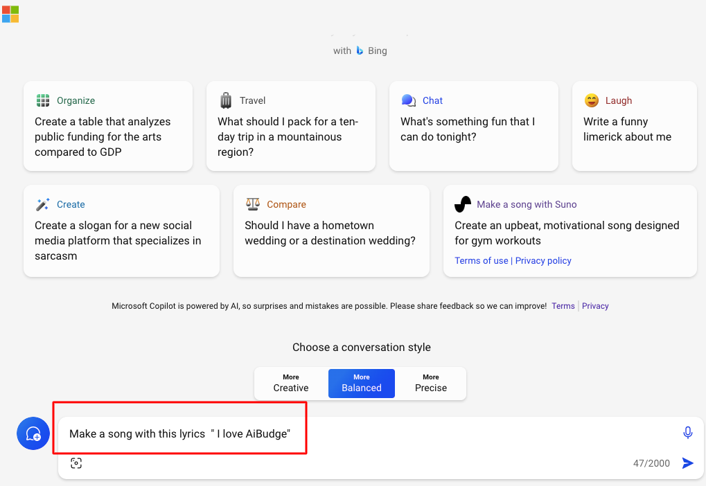The image size is (706, 486).
Task: Click the Create magic wand icon
Action: 43,204
